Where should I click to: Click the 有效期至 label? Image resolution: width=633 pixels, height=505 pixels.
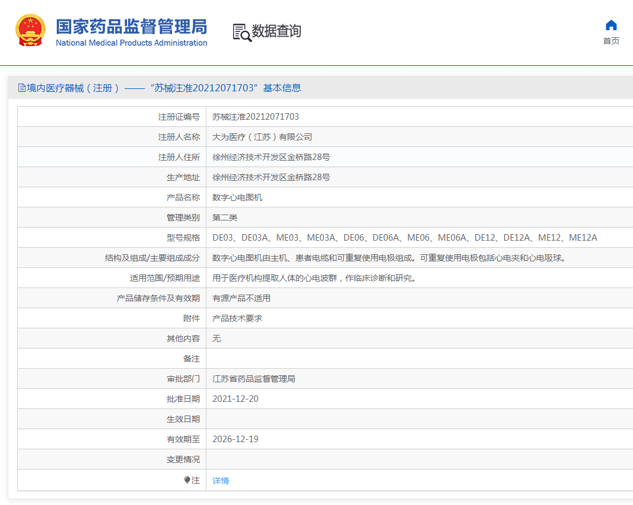click(x=183, y=440)
